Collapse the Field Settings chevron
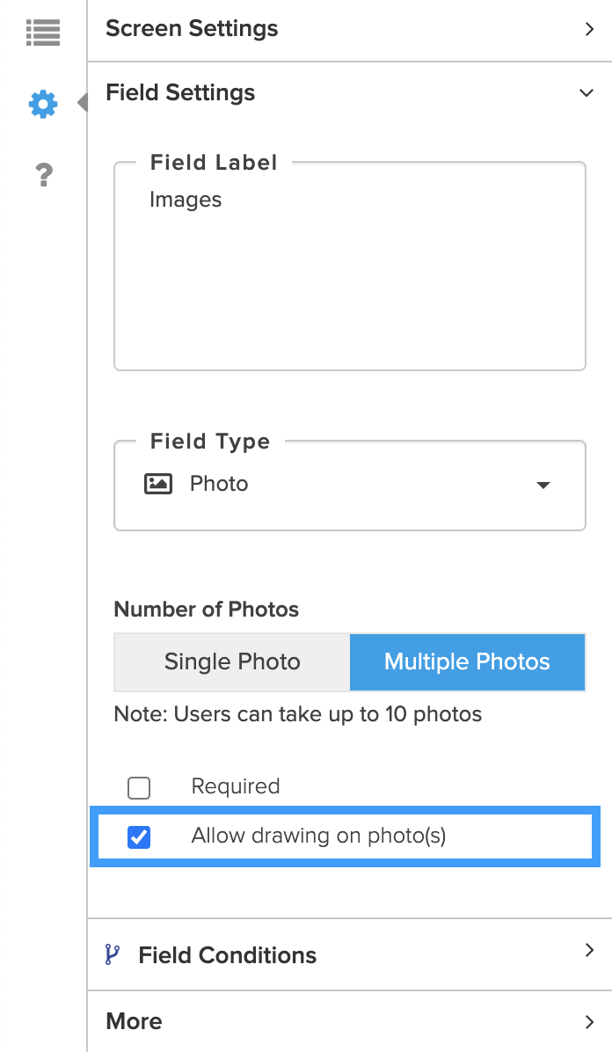Screen dimensions: 612x1052 tap(586, 93)
